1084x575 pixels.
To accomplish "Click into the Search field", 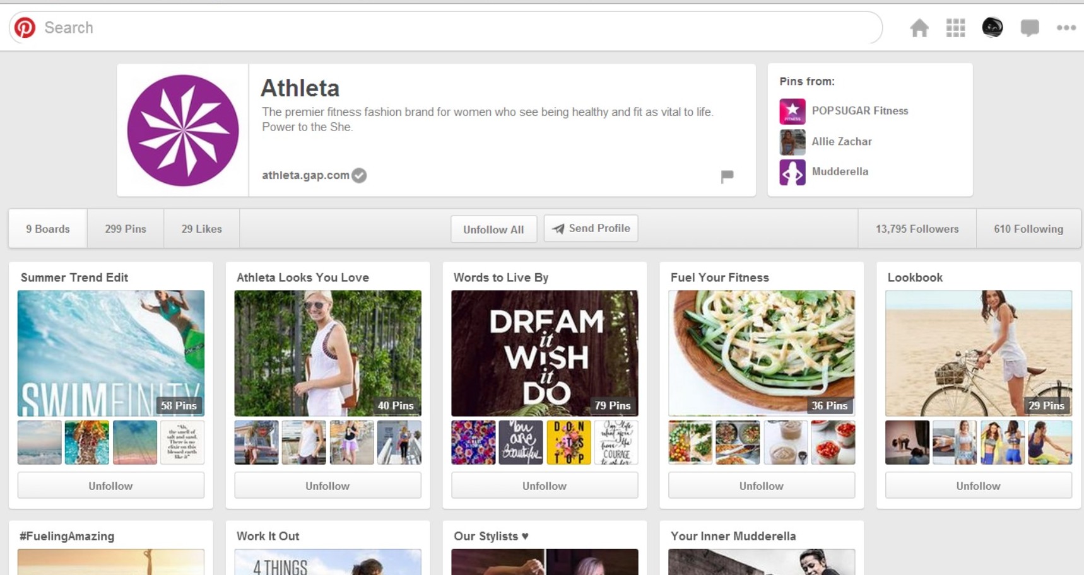I will click(442, 28).
